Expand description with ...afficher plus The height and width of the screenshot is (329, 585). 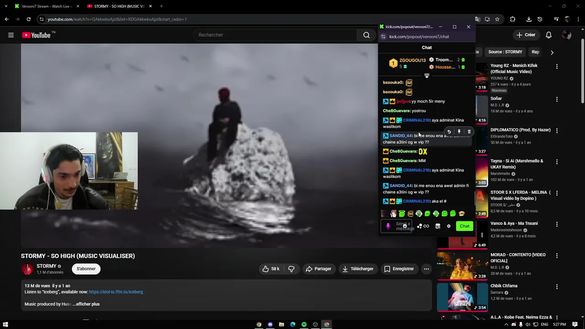coord(86,304)
